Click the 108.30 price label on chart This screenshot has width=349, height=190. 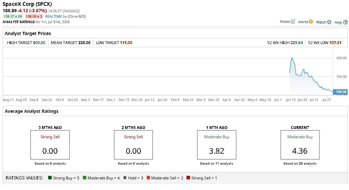(340, 92)
